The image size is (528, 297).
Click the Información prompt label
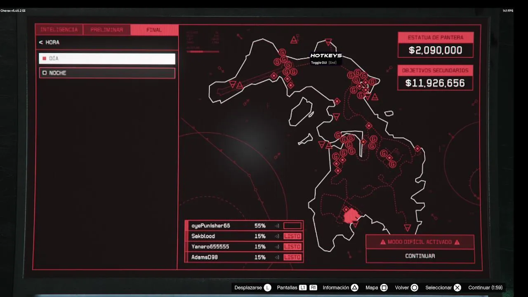pos(336,288)
